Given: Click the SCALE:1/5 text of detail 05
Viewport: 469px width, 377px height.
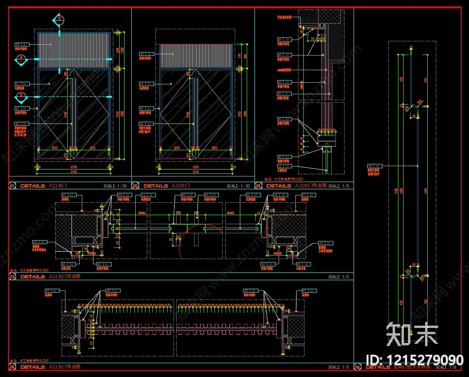Looking at the screenshot, I should click(x=339, y=367).
